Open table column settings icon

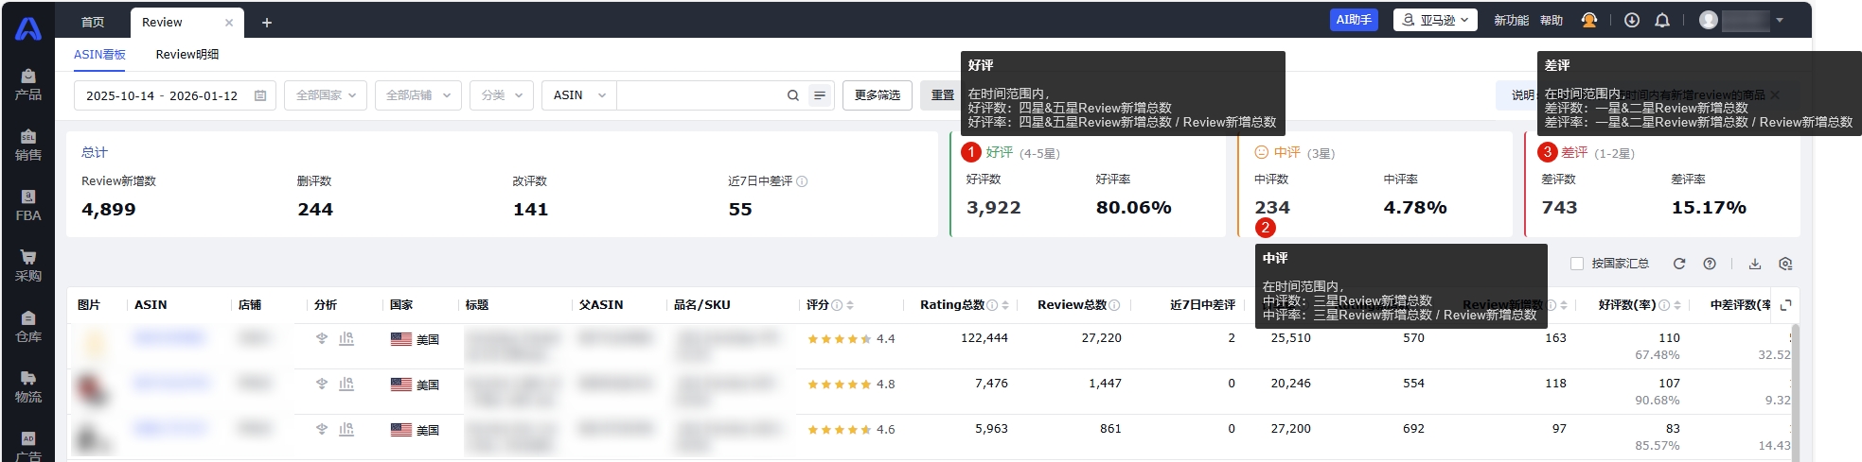pyautogui.click(x=1785, y=264)
